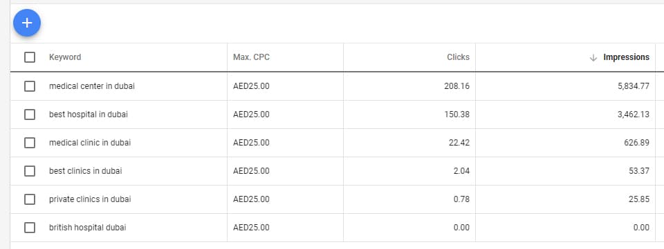Click the Impressions sort arrow icon
664x249 pixels.
tap(593, 57)
